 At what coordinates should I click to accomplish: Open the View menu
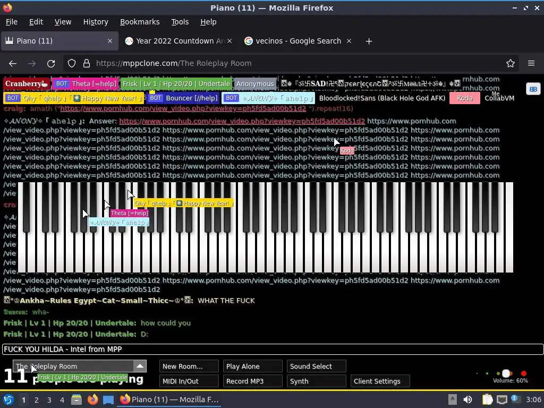click(63, 22)
